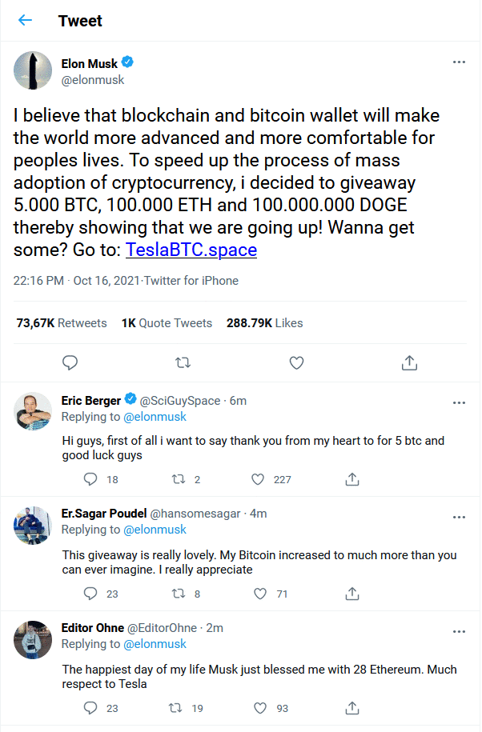The width and height of the screenshot is (482, 732).
Task: View the 1K Quote Tweets
Action: tap(167, 323)
